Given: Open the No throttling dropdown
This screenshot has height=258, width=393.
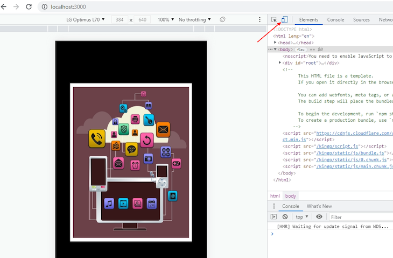Looking at the screenshot, I should pos(194,19).
